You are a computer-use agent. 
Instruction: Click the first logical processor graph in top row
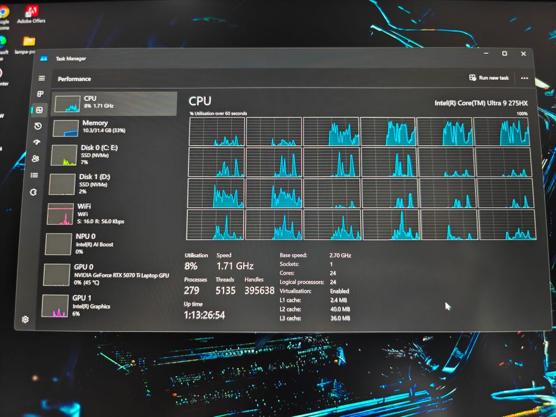click(217, 131)
